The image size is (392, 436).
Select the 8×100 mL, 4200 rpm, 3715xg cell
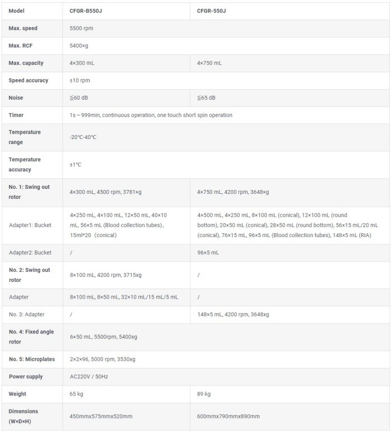click(x=106, y=275)
